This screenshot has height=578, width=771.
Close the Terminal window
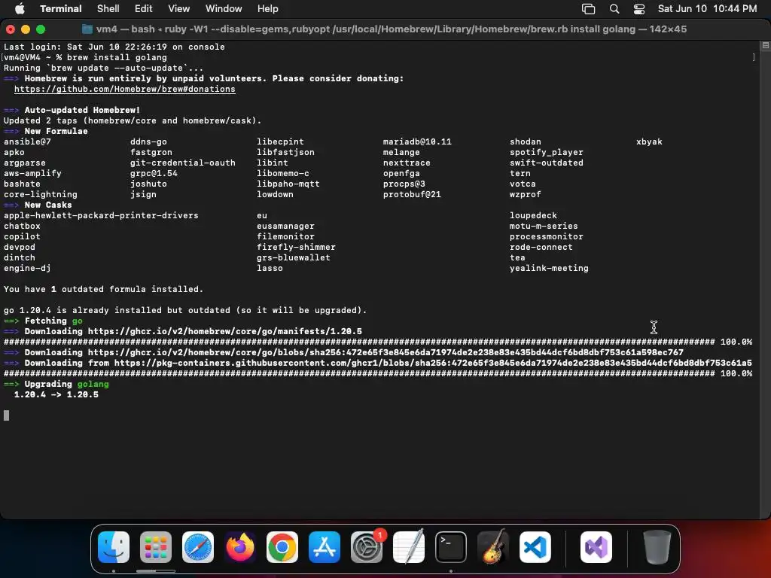coord(11,29)
